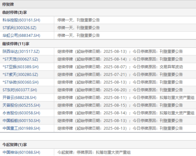Open 华虹公司(688347.SH) stock link
Screen dimensions: 196x156
[x=21, y=35]
